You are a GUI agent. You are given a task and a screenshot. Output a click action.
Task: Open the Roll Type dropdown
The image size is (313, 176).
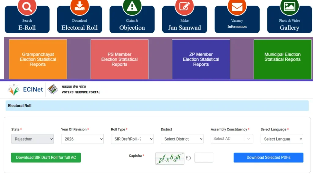point(132,139)
